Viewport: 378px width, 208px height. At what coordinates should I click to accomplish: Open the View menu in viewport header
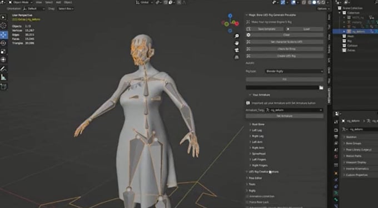38,2
